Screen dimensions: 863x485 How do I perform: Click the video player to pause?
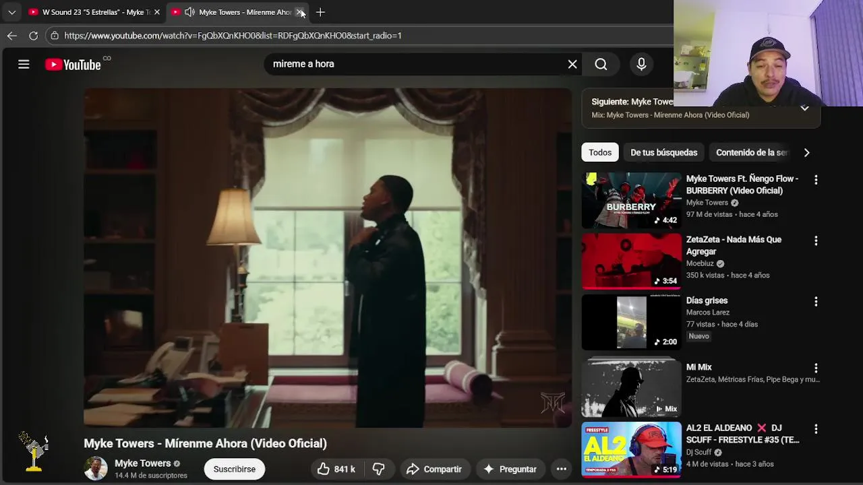coord(328,257)
